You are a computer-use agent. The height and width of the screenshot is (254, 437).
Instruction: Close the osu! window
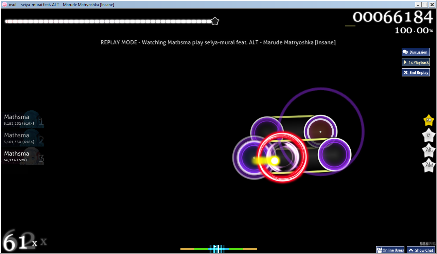coord(431,4)
